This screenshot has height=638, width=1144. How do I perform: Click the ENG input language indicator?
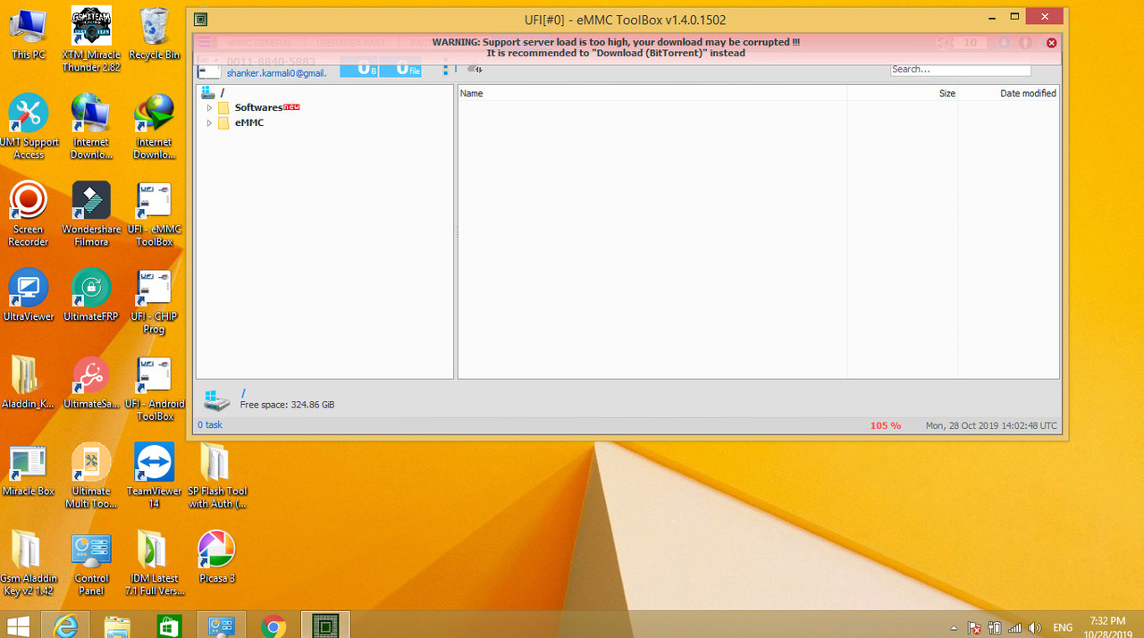click(x=1063, y=628)
